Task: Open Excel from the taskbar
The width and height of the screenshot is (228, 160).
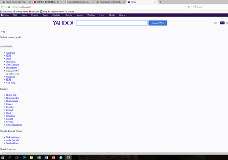Action: pos(39,157)
